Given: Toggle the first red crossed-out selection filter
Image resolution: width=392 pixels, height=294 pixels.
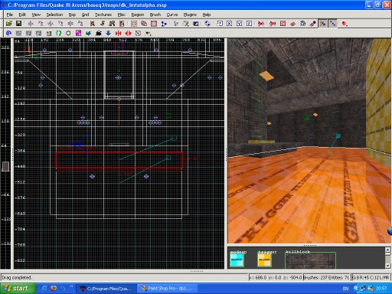Looking at the screenshot, I should 261,24.
